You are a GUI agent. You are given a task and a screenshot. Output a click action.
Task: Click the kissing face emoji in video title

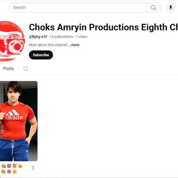coord(4,166)
